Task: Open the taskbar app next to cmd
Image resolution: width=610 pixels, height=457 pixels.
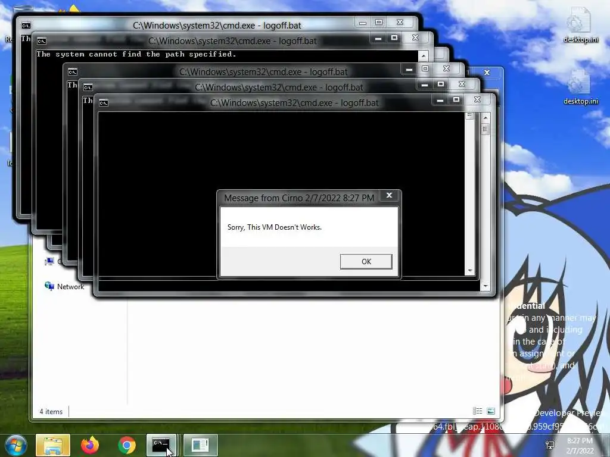Action: (x=200, y=445)
